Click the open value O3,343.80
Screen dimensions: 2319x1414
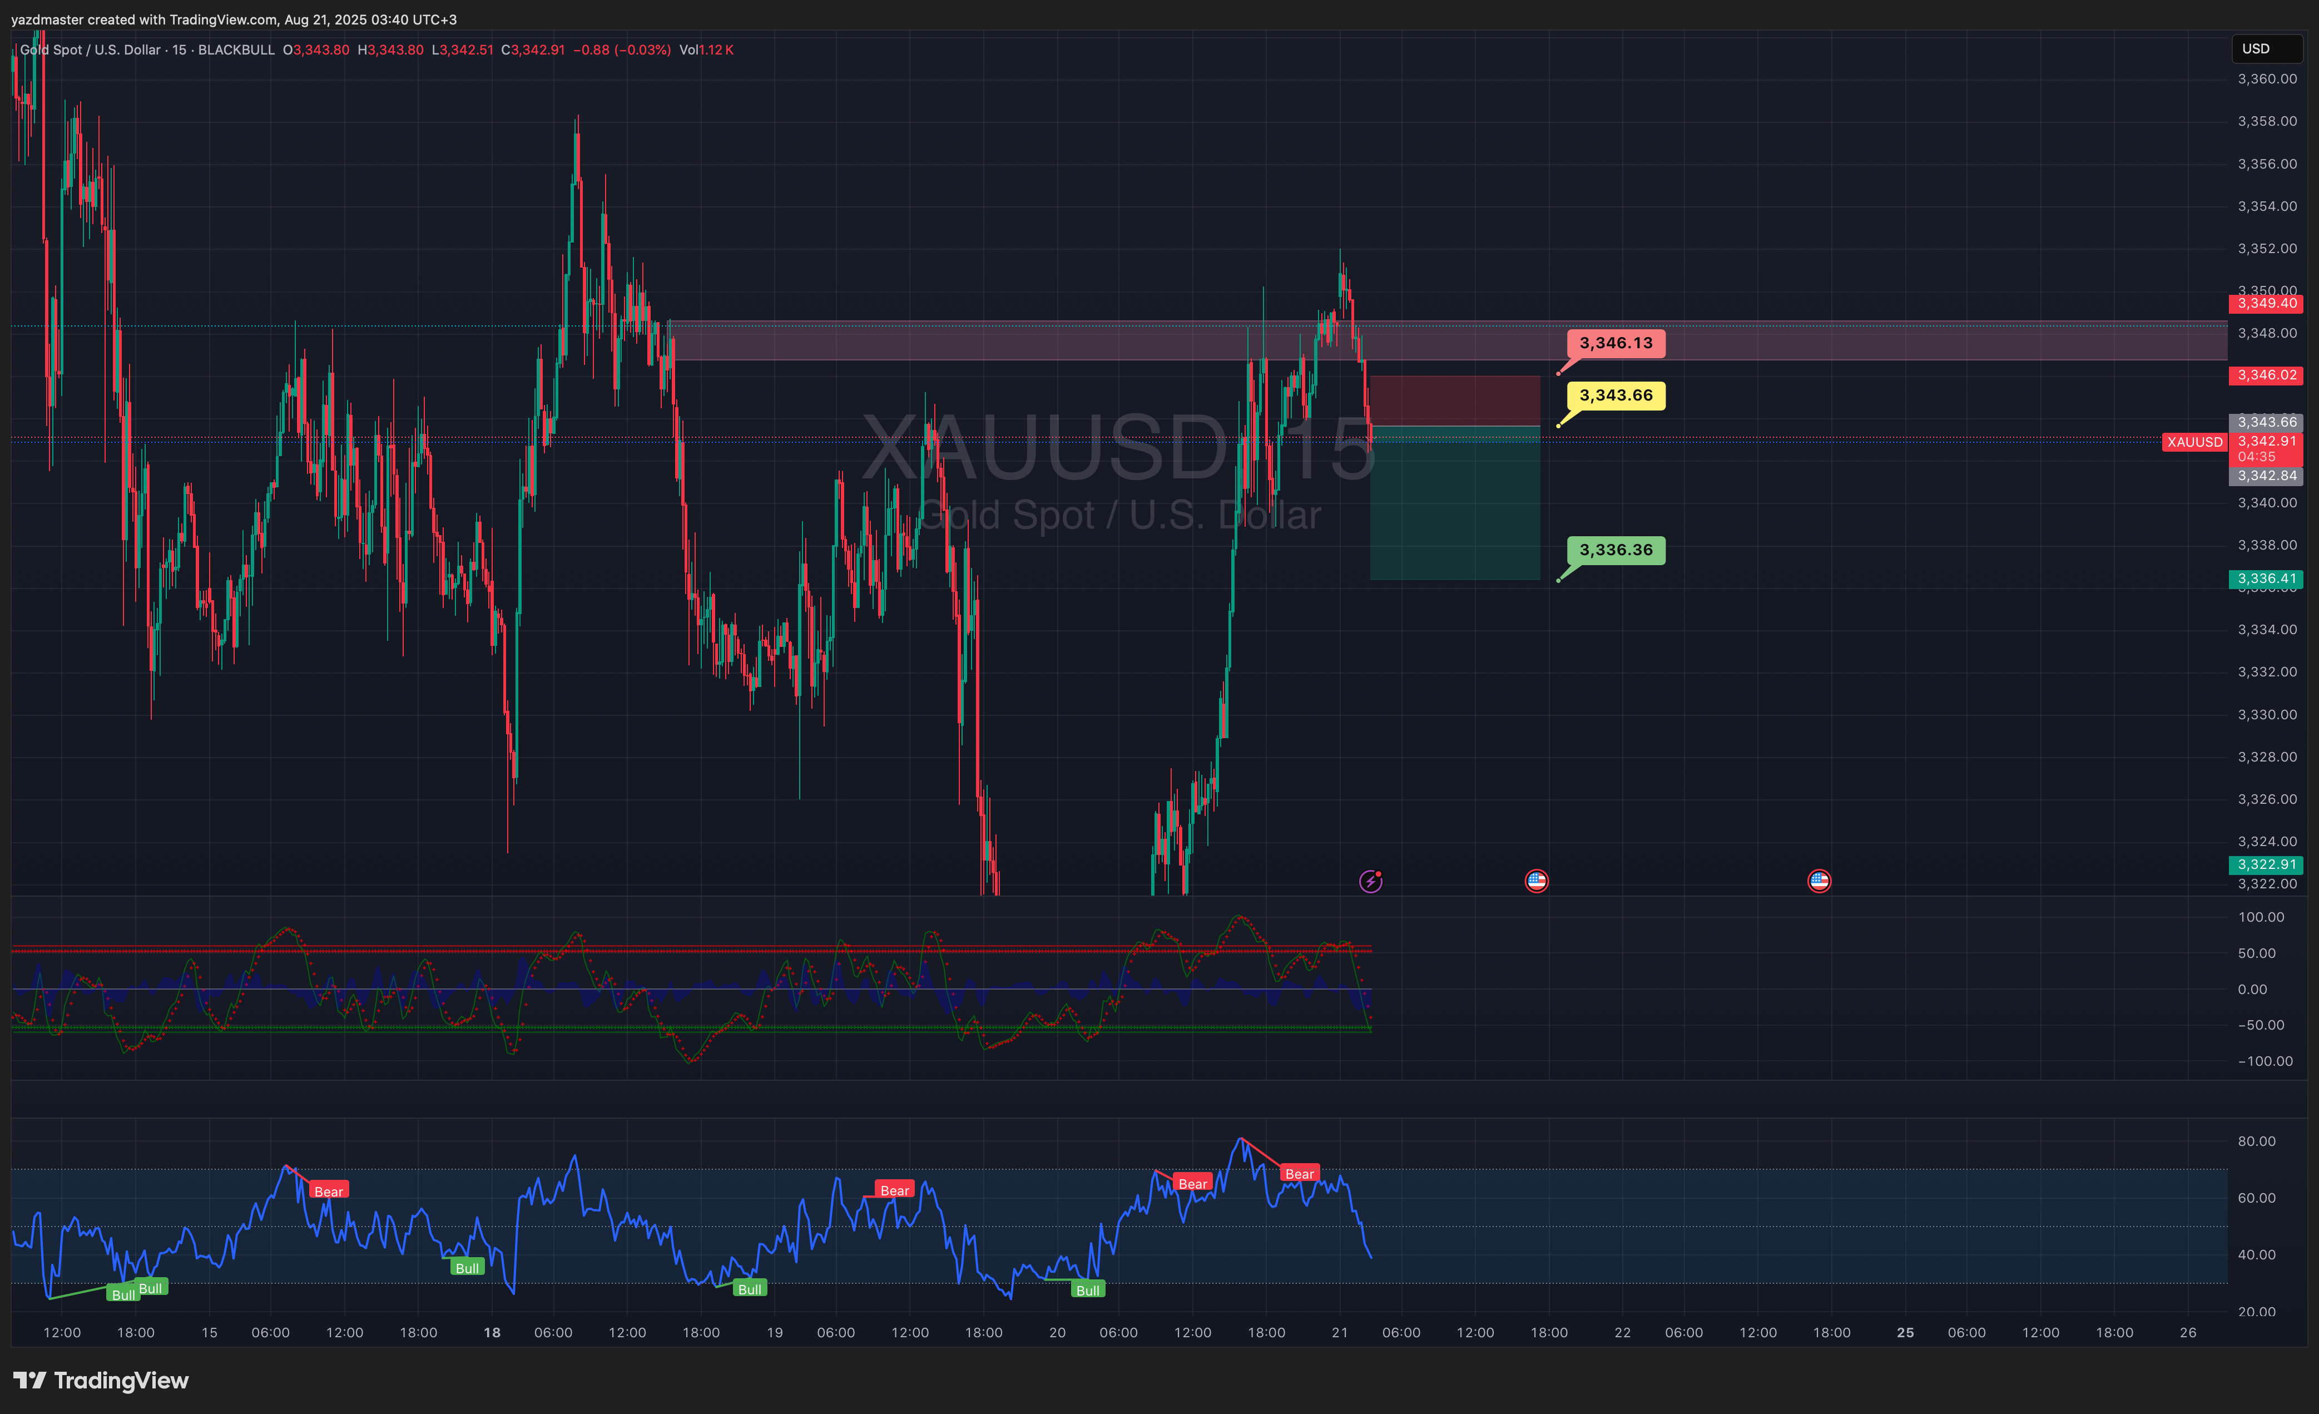[316, 50]
